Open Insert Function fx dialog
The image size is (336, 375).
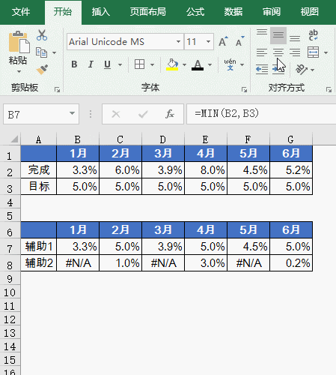[170, 114]
